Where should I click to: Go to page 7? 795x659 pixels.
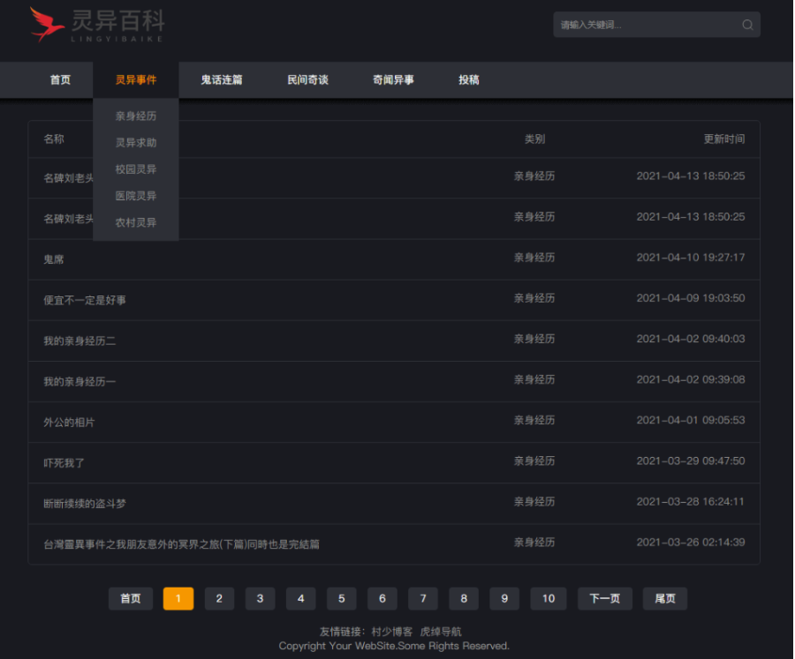[x=423, y=599]
